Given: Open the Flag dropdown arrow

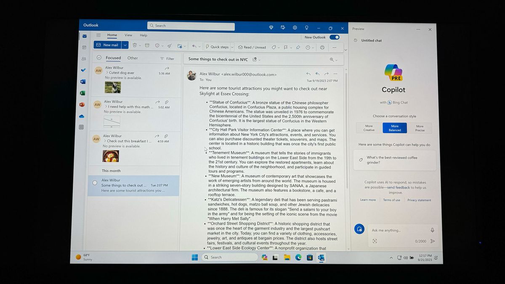Looking at the screenshot, I should (x=291, y=48).
